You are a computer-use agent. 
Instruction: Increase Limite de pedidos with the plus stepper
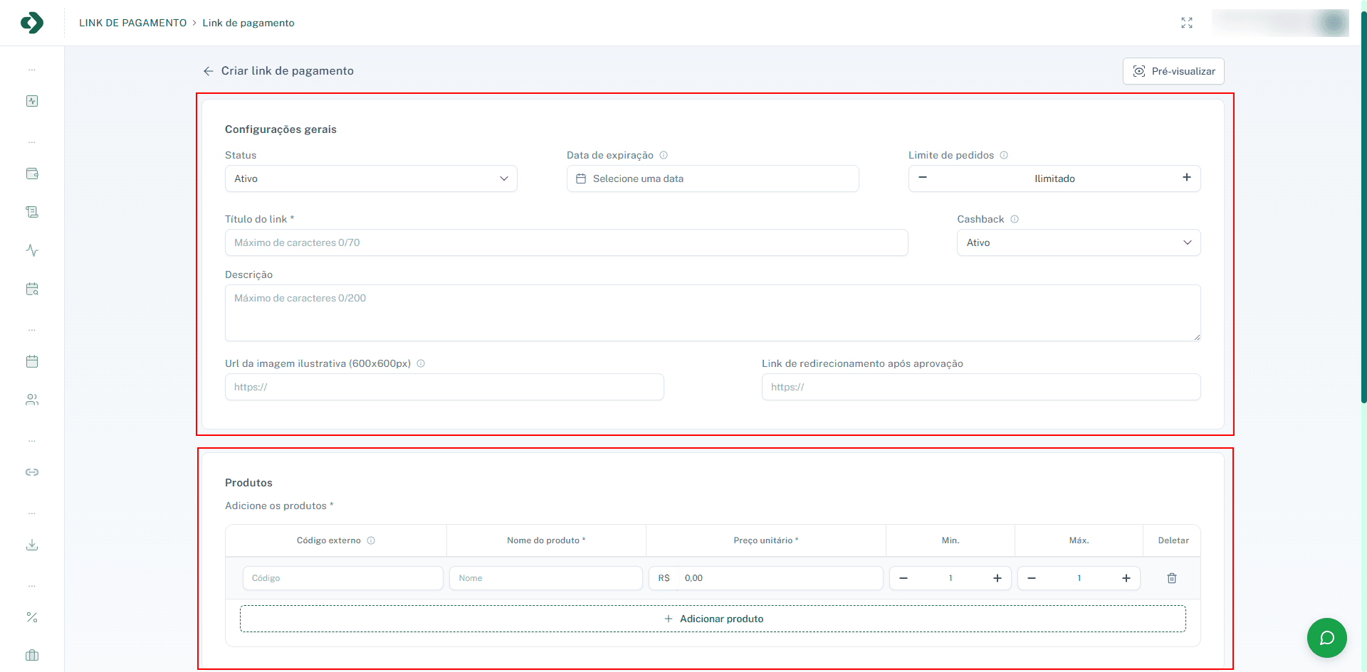[x=1186, y=178]
